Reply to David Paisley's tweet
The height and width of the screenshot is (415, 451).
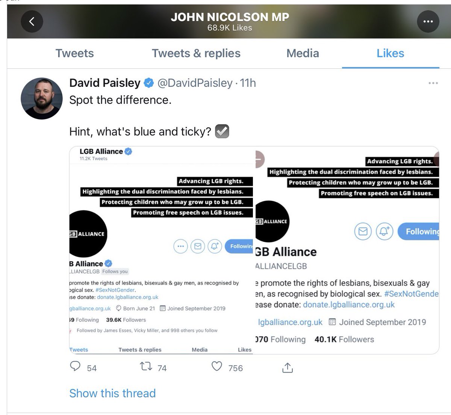75,366
